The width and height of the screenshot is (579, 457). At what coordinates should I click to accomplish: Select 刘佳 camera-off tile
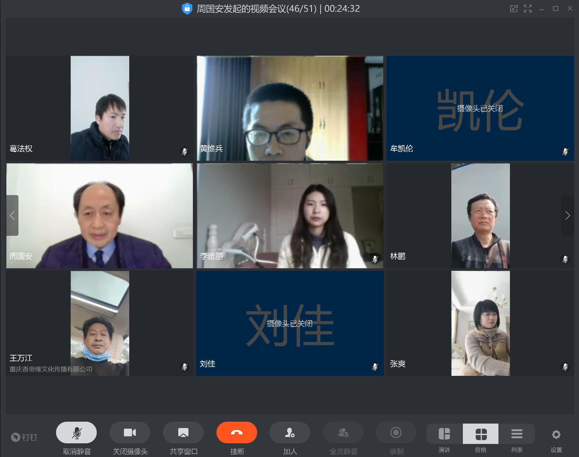pyautogui.click(x=290, y=323)
